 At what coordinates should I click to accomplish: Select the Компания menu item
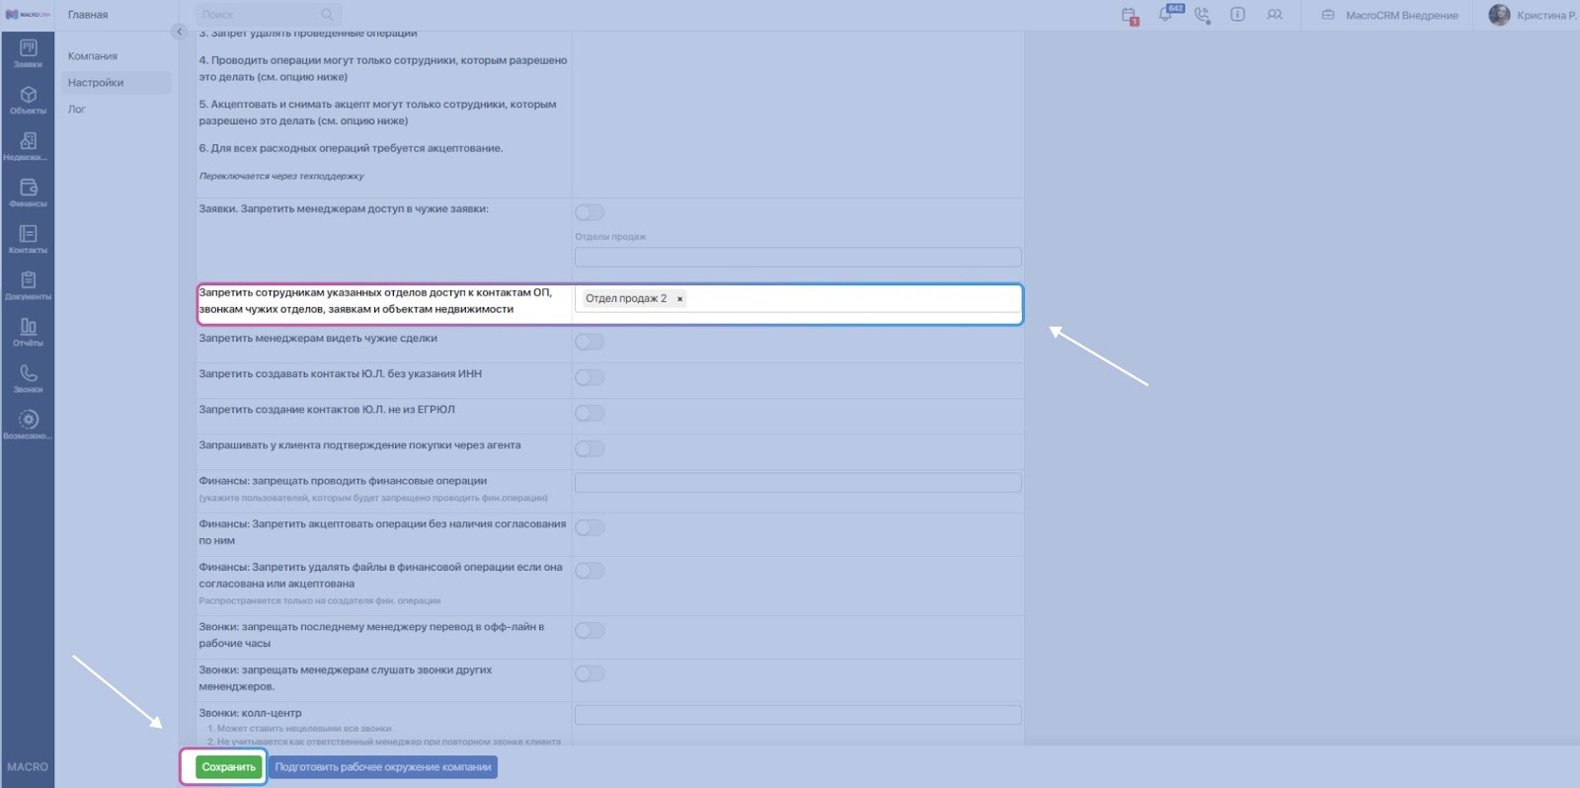93,56
